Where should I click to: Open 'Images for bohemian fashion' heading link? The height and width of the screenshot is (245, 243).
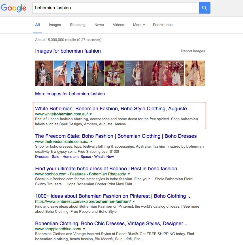(68, 51)
